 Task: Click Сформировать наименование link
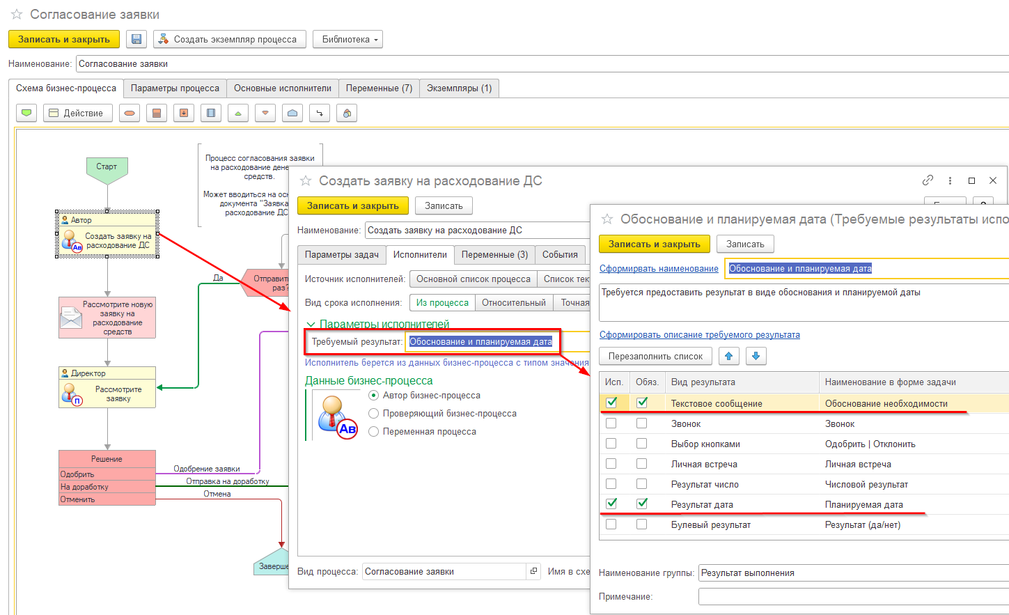point(659,269)
